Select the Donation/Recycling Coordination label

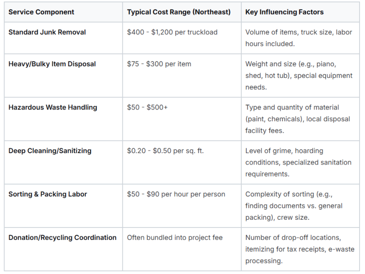click(63, 238)
